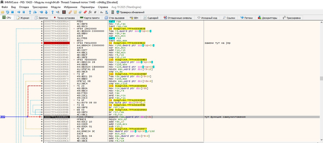Switch to the Стек вызовов tab

(115, 18)
